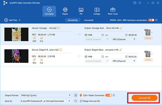Open Settings for Elegant Bass output
This screenshot has width=162, height=105.
coord(148,60)
